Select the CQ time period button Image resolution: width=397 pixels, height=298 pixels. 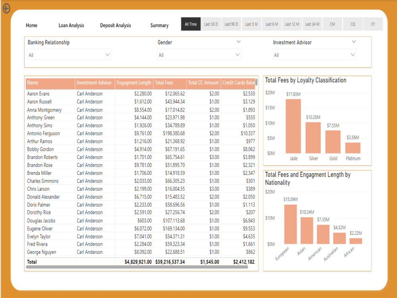pyautogui.click(x=353, y=24)
